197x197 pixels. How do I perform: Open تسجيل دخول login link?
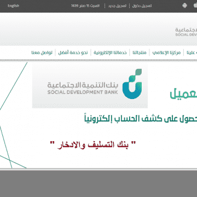(x=142, y=6)
